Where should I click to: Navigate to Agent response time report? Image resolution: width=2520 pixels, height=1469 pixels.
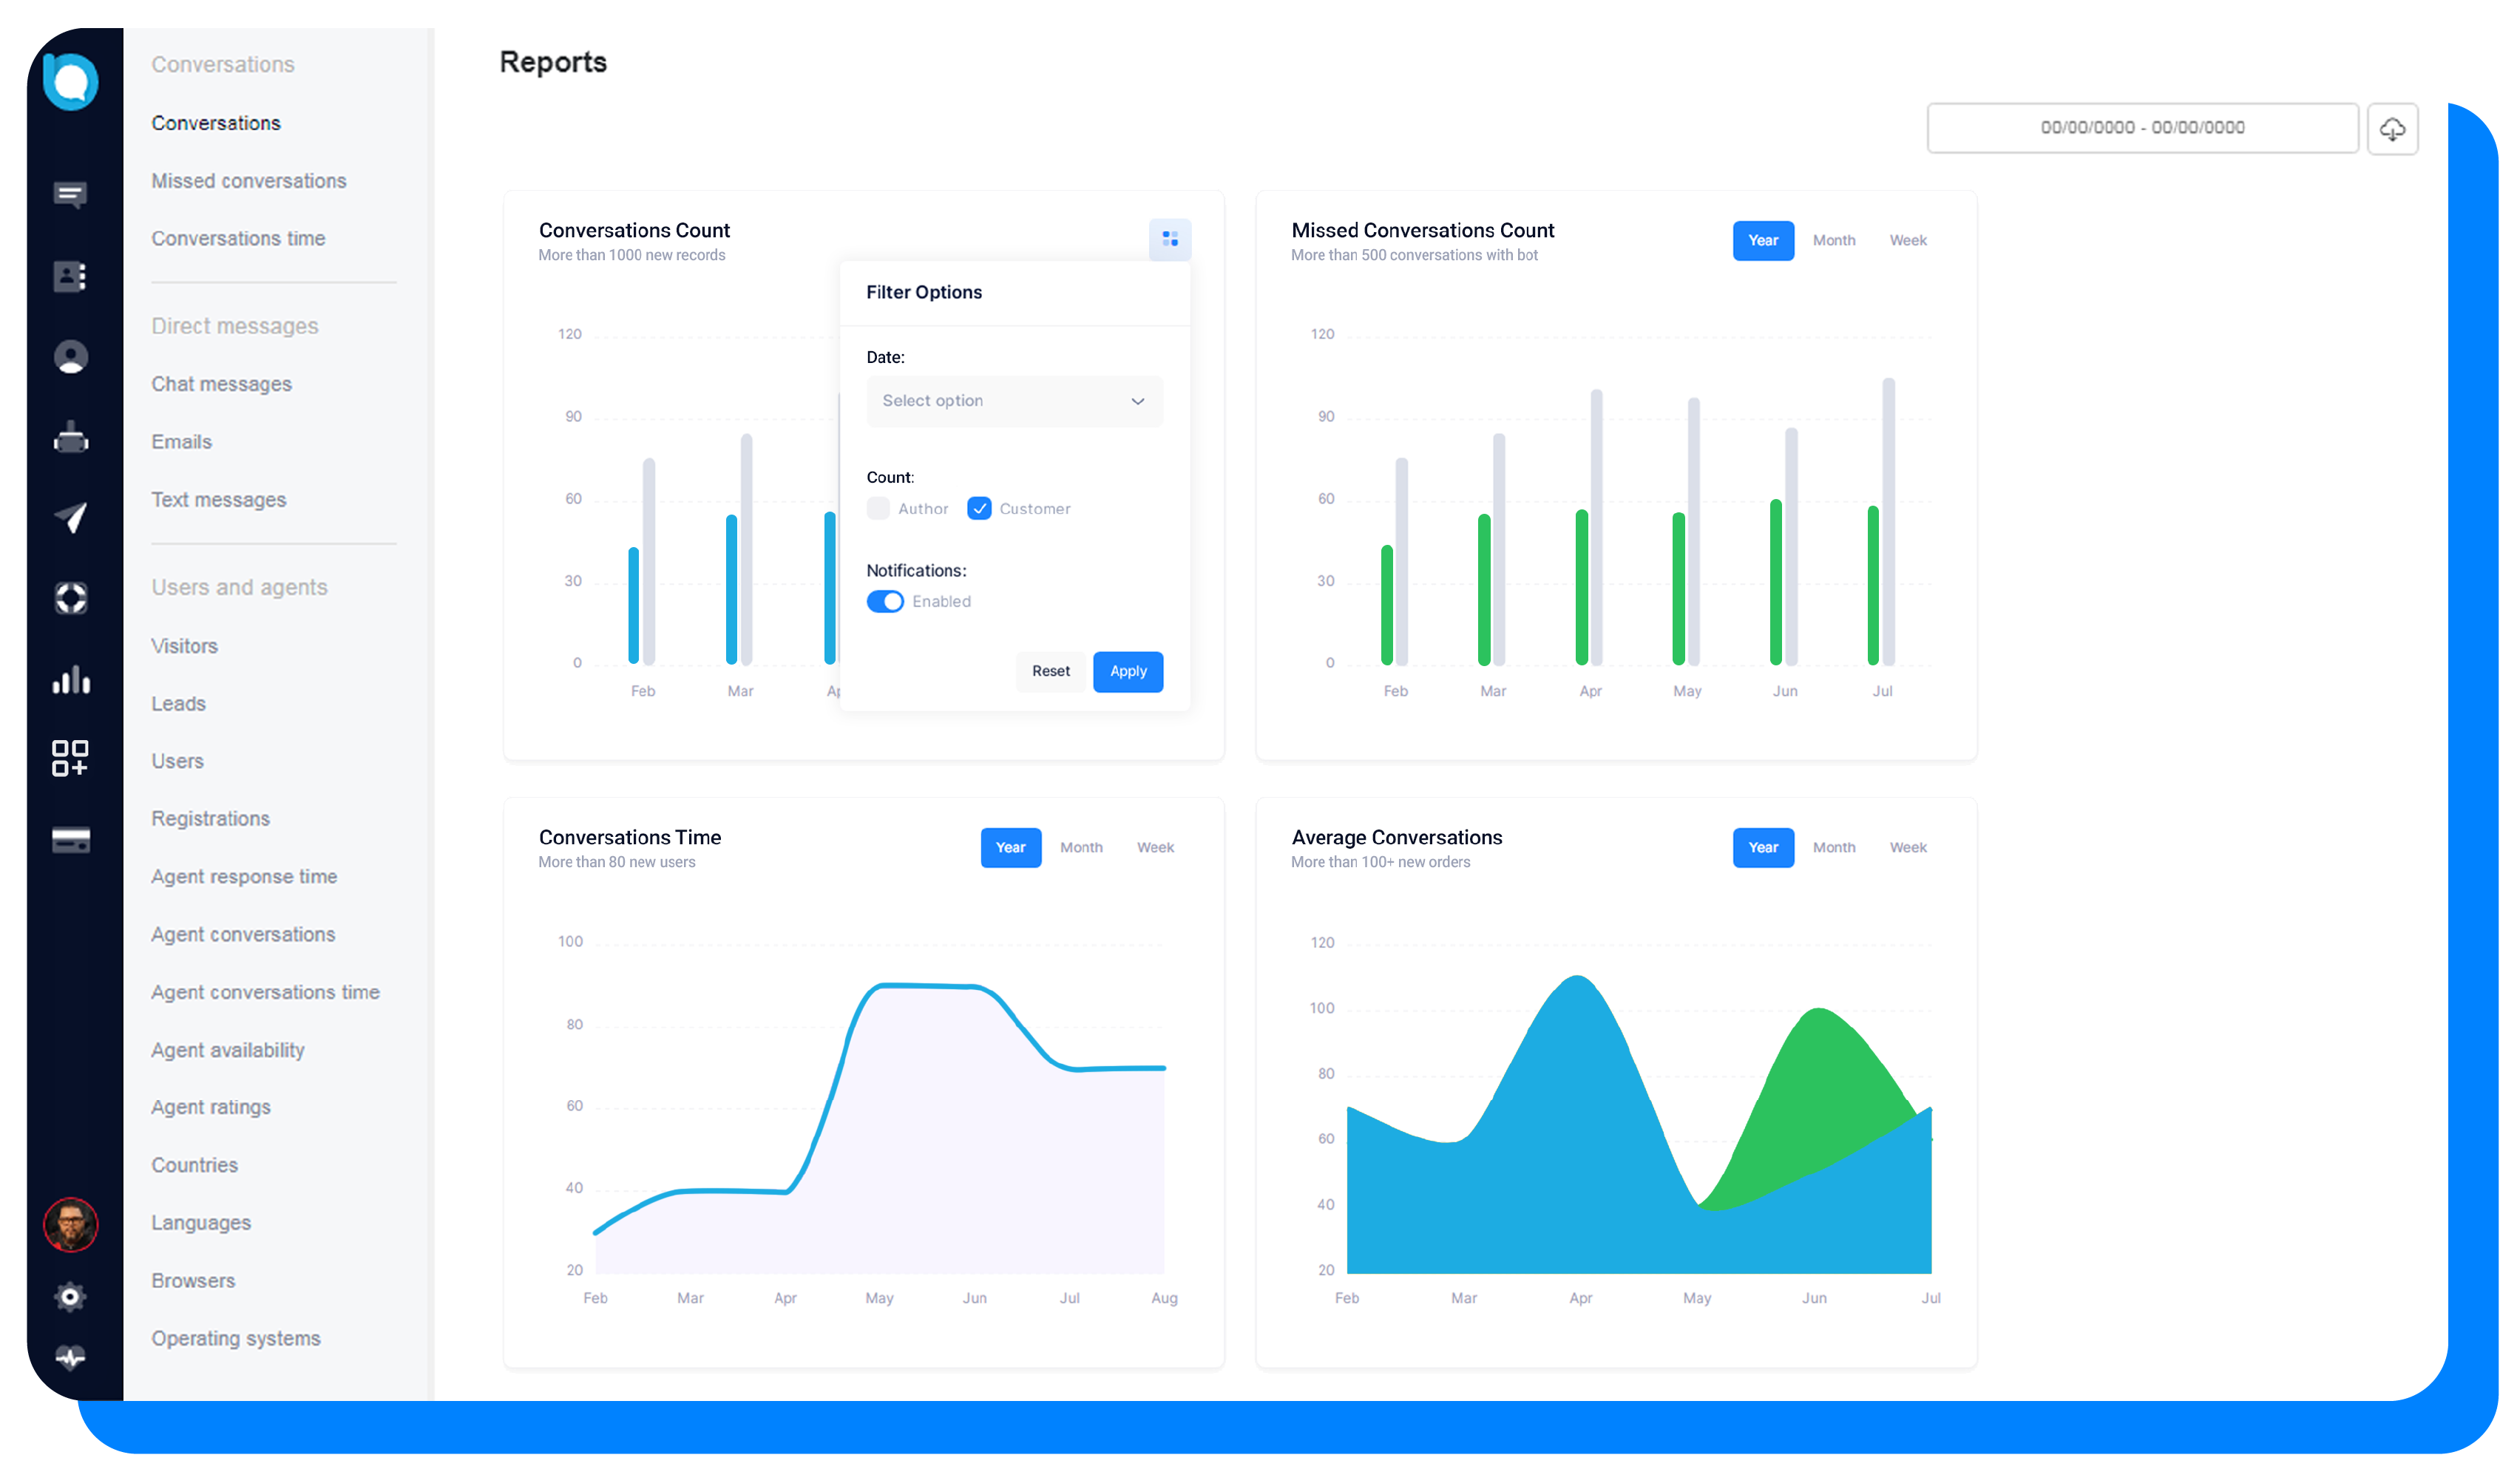(245, 876)
